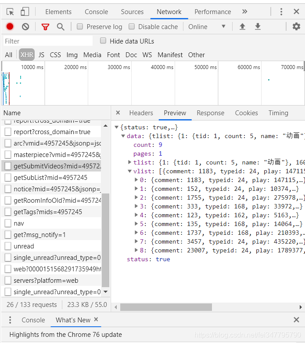305x343 pixels.
Task: Check Hide data URLs option
Action: point(103,41)
